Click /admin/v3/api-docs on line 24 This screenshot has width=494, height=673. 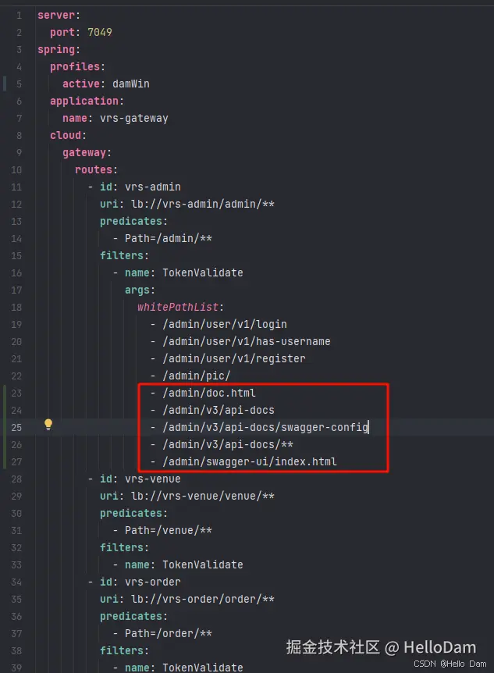[x=218, y=411]
